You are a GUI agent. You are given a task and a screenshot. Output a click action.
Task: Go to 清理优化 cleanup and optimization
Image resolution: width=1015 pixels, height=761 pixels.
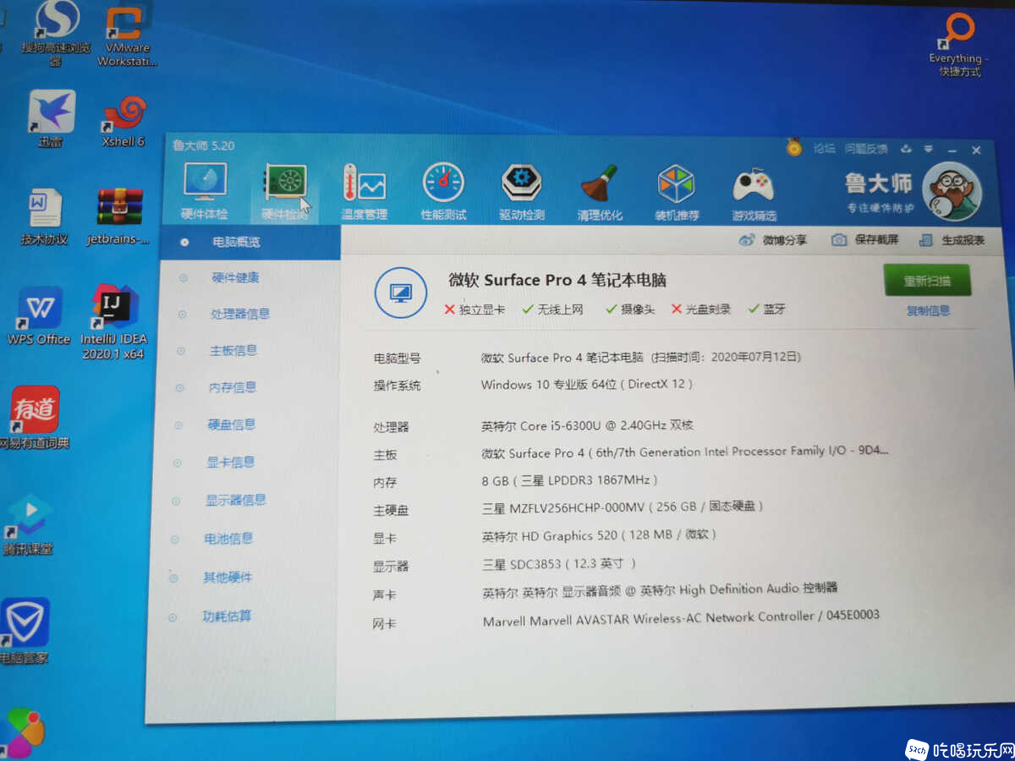(600, 193)
